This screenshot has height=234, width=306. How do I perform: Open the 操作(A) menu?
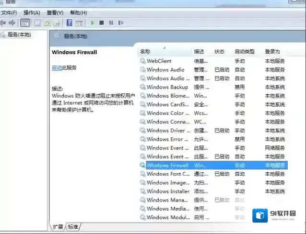[x=32, y=12]
